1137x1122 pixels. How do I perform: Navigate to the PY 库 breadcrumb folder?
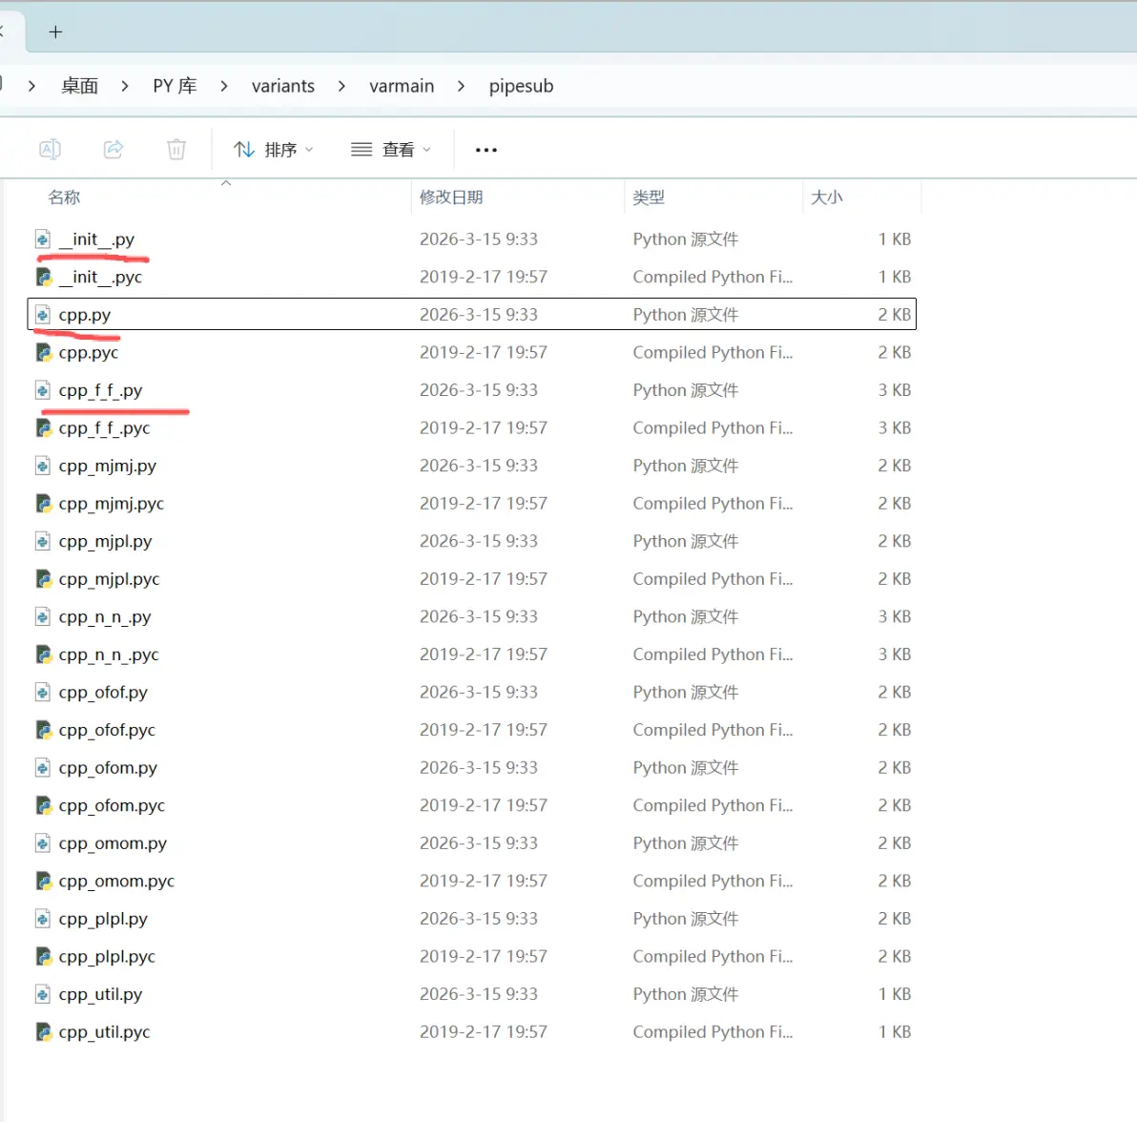175,86
